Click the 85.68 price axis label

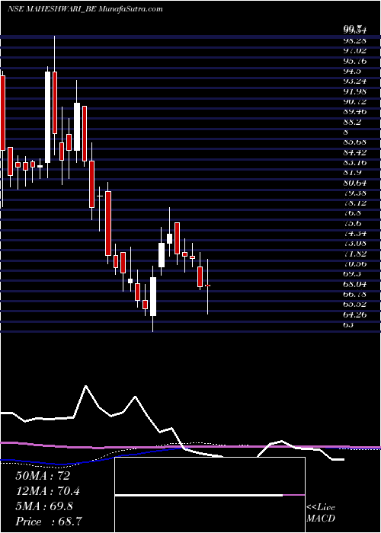(355, 142)
